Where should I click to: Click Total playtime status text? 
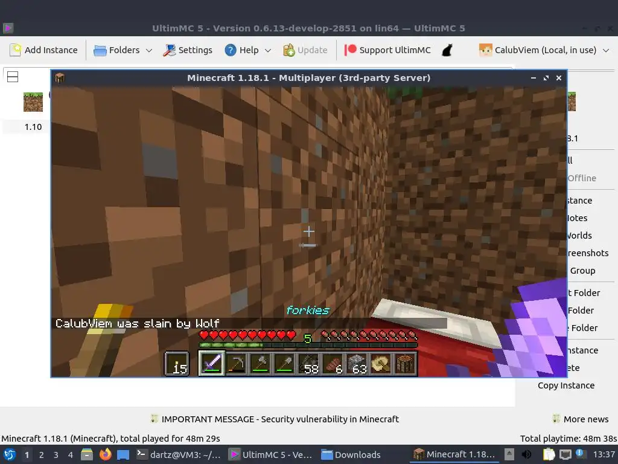568,439
